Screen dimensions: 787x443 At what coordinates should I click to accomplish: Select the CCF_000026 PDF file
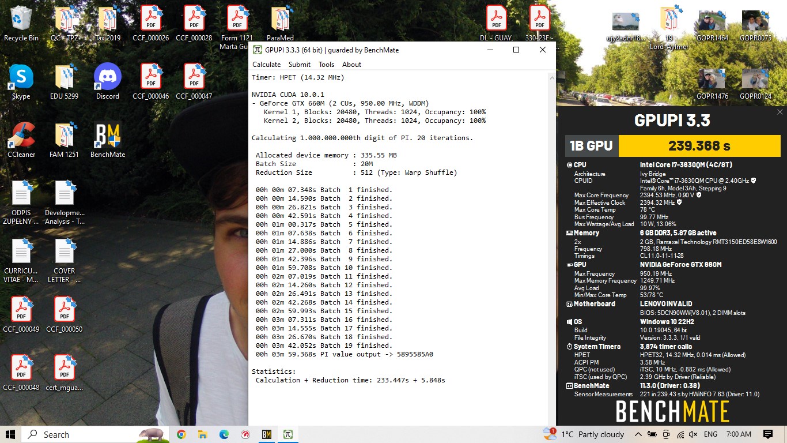tap(151, 24)
